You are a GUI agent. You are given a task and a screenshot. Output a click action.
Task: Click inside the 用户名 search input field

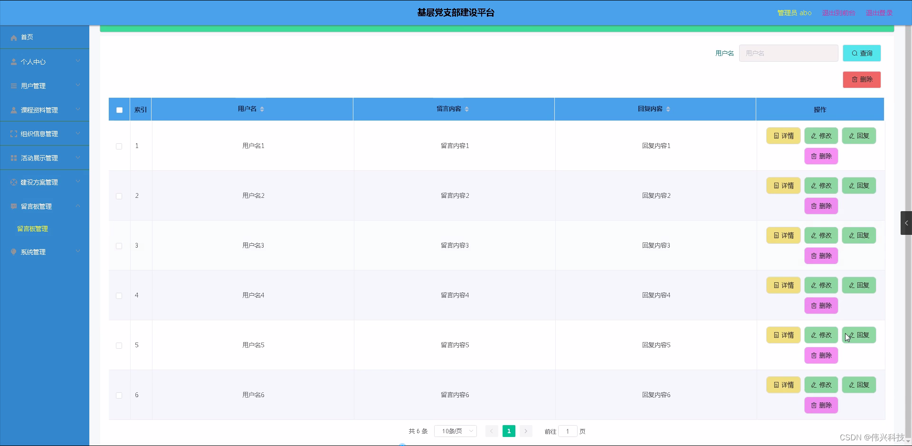(x=788, y=53)
